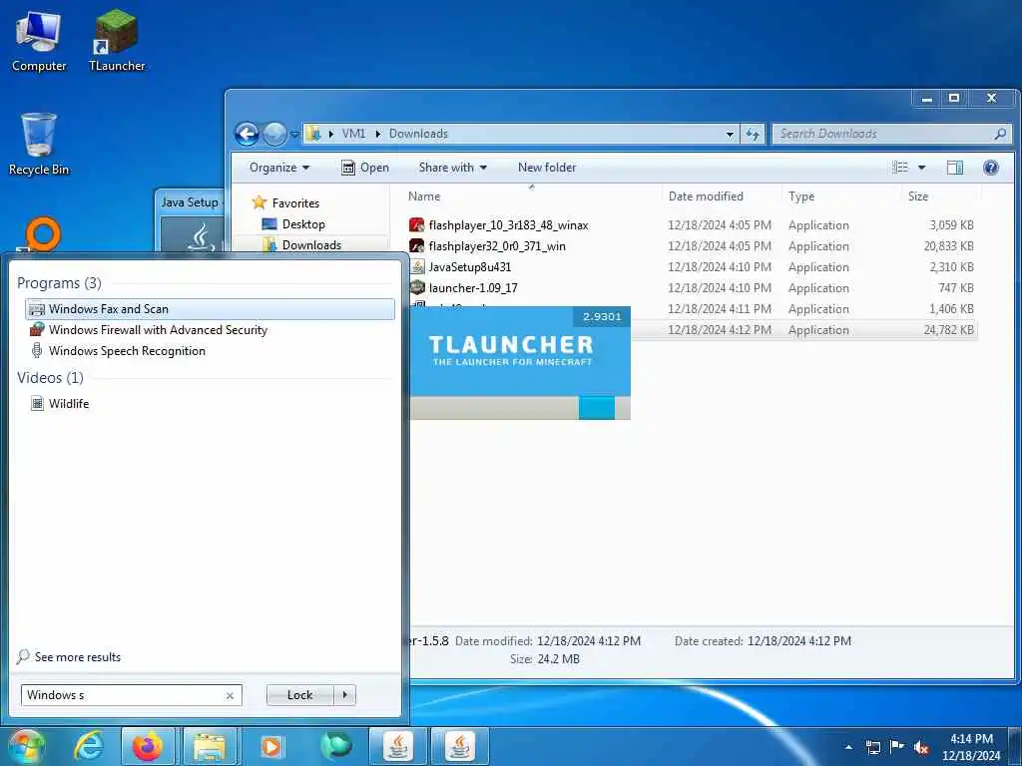This screenshot has height=766, width=1022.
Task: Click the Forward arrow in Explorer
Action: pyautogui.click(x=274, y=135)
